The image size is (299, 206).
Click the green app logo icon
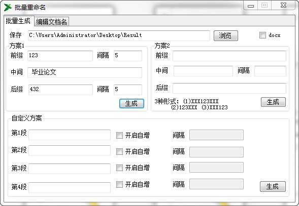[x=8, y=7]
